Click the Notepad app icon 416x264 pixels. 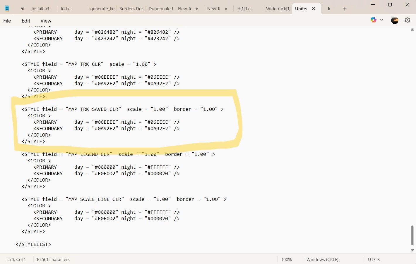click(7, 8)
